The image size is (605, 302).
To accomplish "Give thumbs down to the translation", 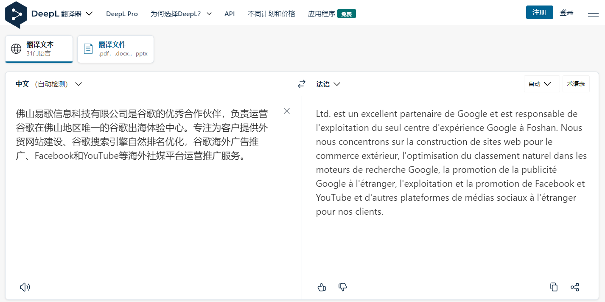I will (x=343, y=287).
